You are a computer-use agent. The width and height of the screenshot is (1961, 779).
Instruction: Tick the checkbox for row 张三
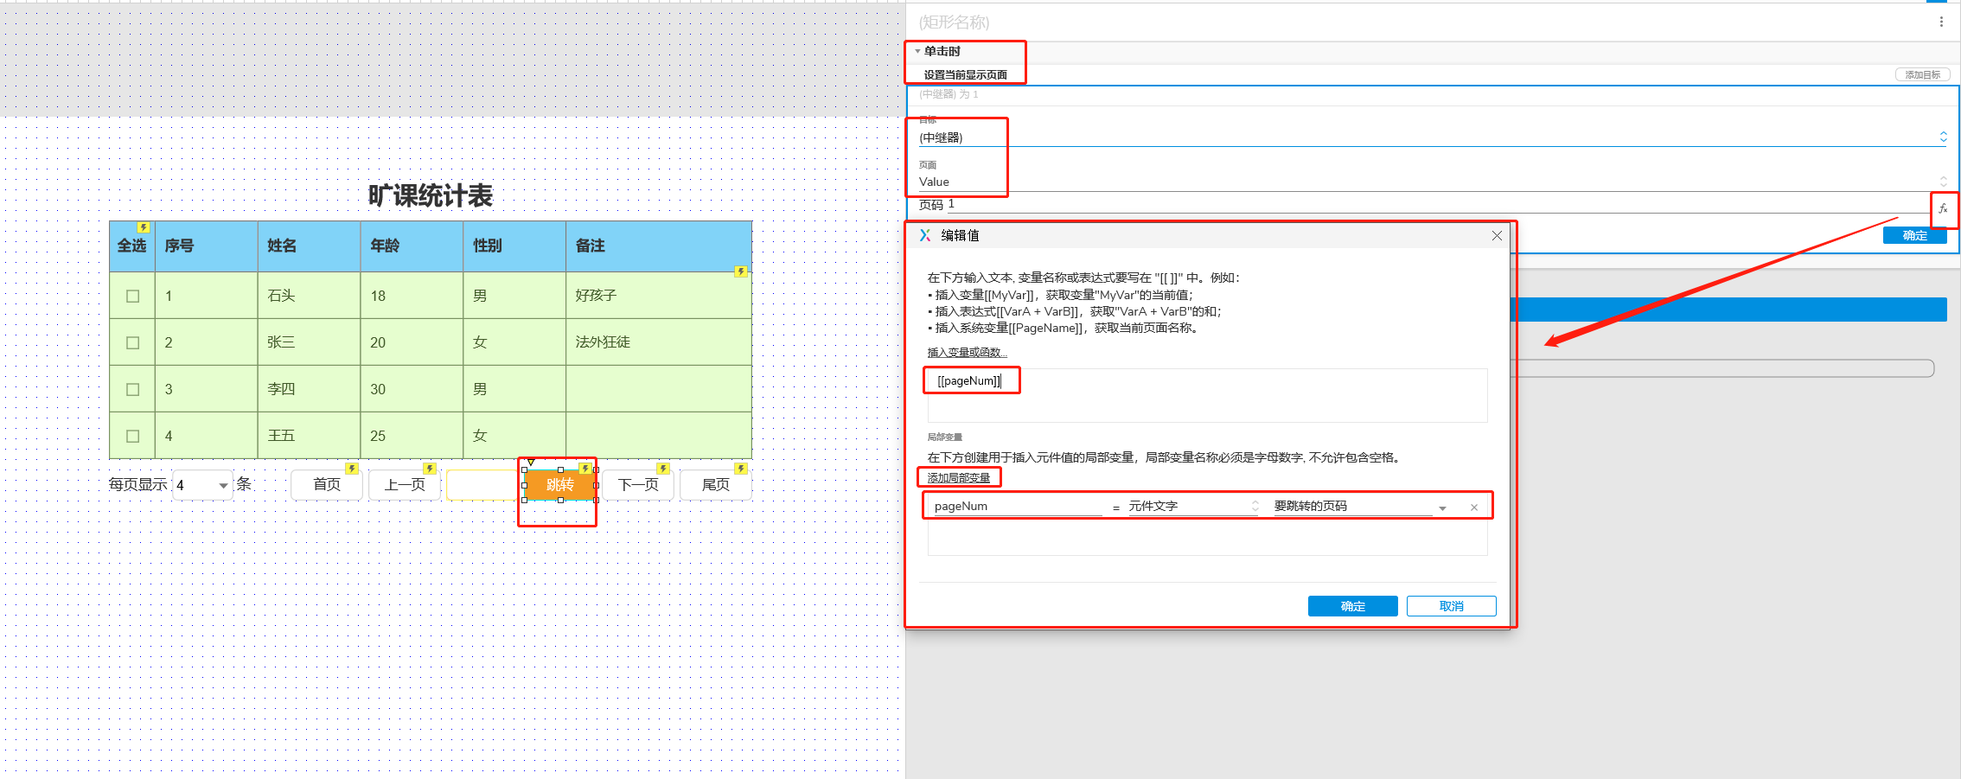(133, 342)
